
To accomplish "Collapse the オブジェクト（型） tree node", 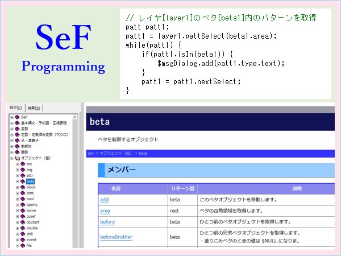I will tap(11, 158).
